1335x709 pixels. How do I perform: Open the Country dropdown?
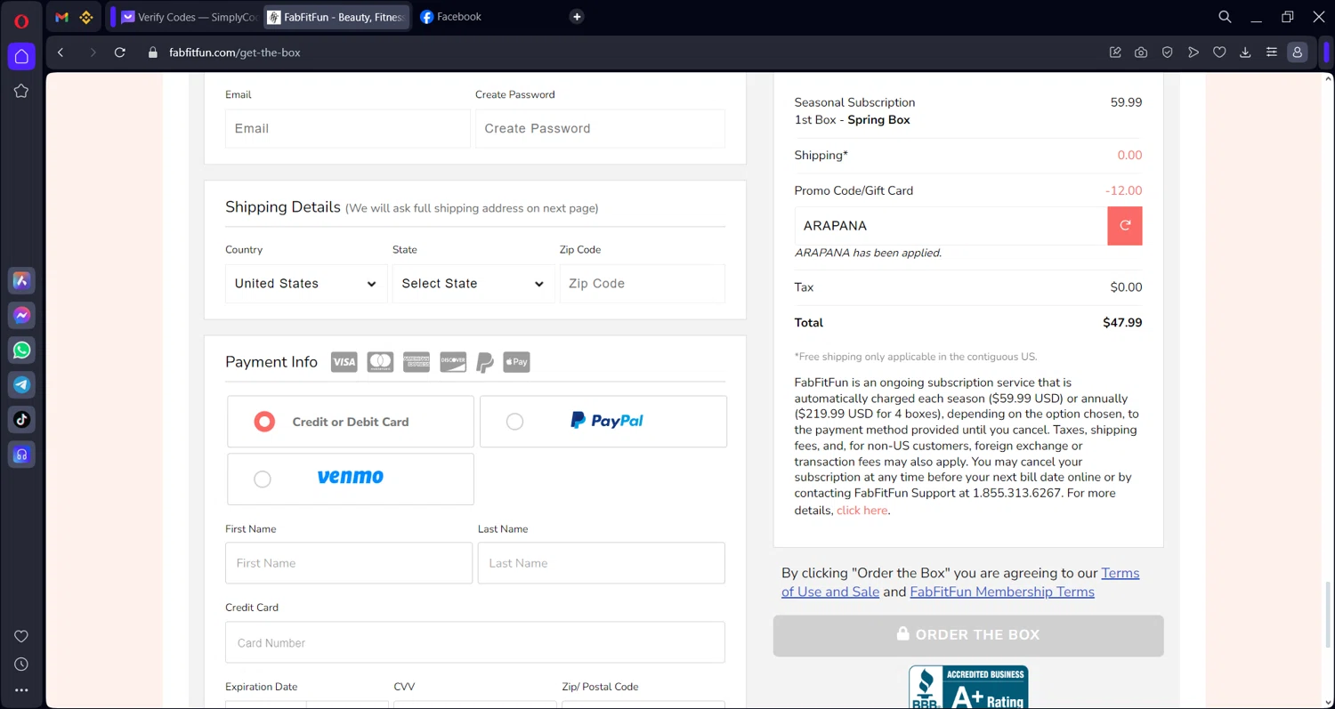coord(306,284)
